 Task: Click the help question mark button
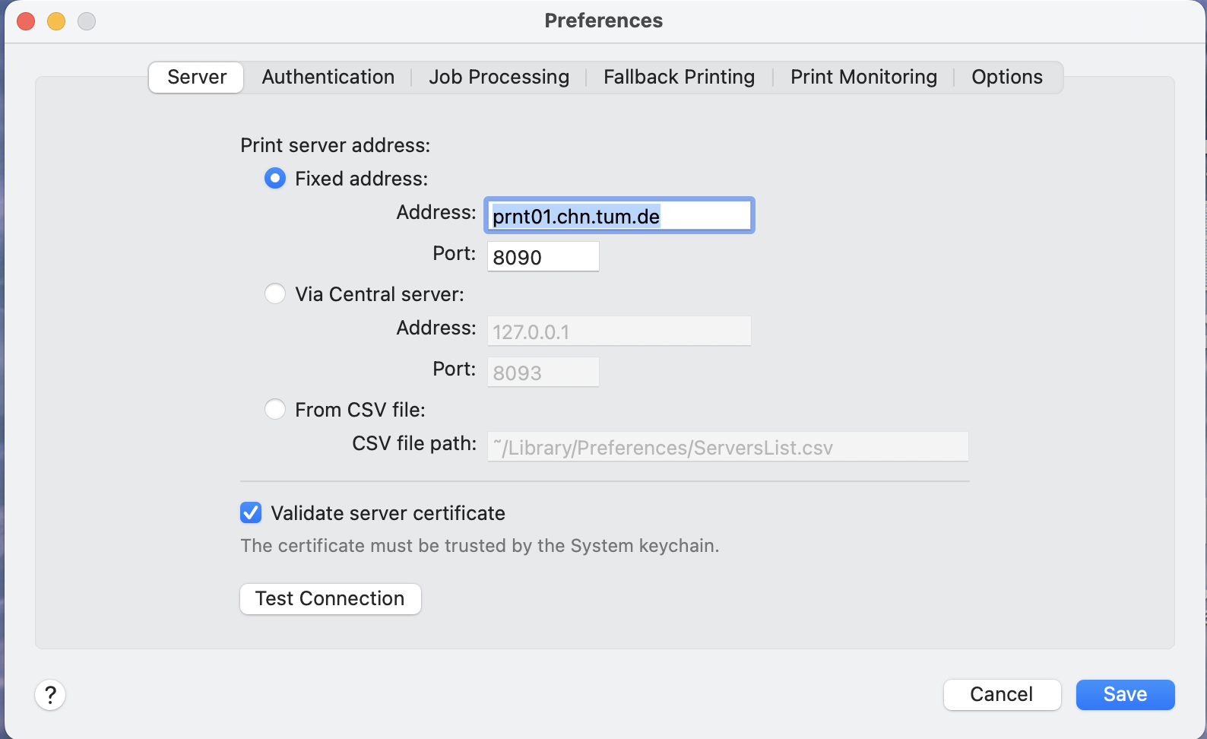(x=50, y=694)
